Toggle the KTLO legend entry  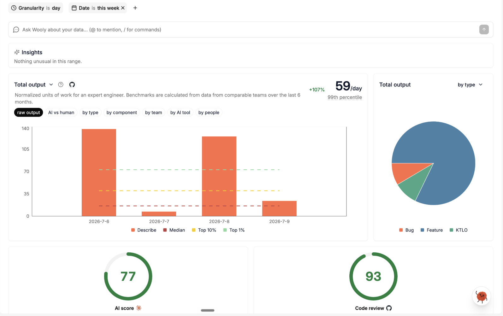pos(459,230)
